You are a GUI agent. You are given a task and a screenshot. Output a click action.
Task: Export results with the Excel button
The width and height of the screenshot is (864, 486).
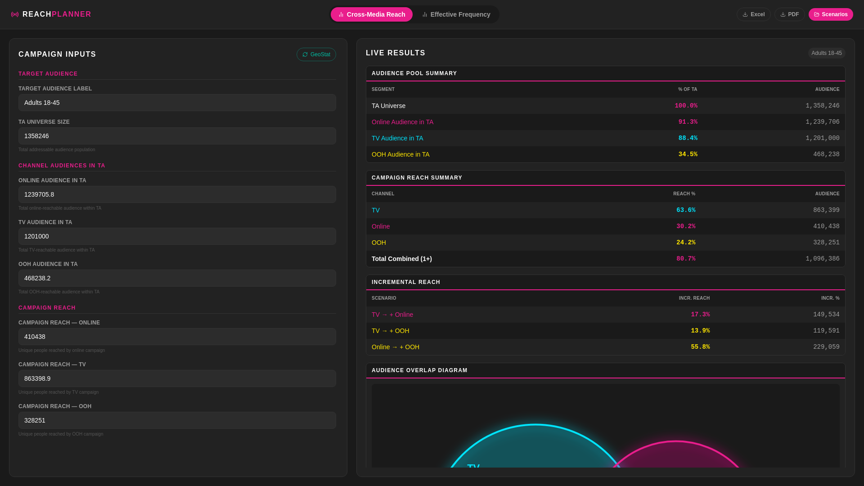coord(753,14)
